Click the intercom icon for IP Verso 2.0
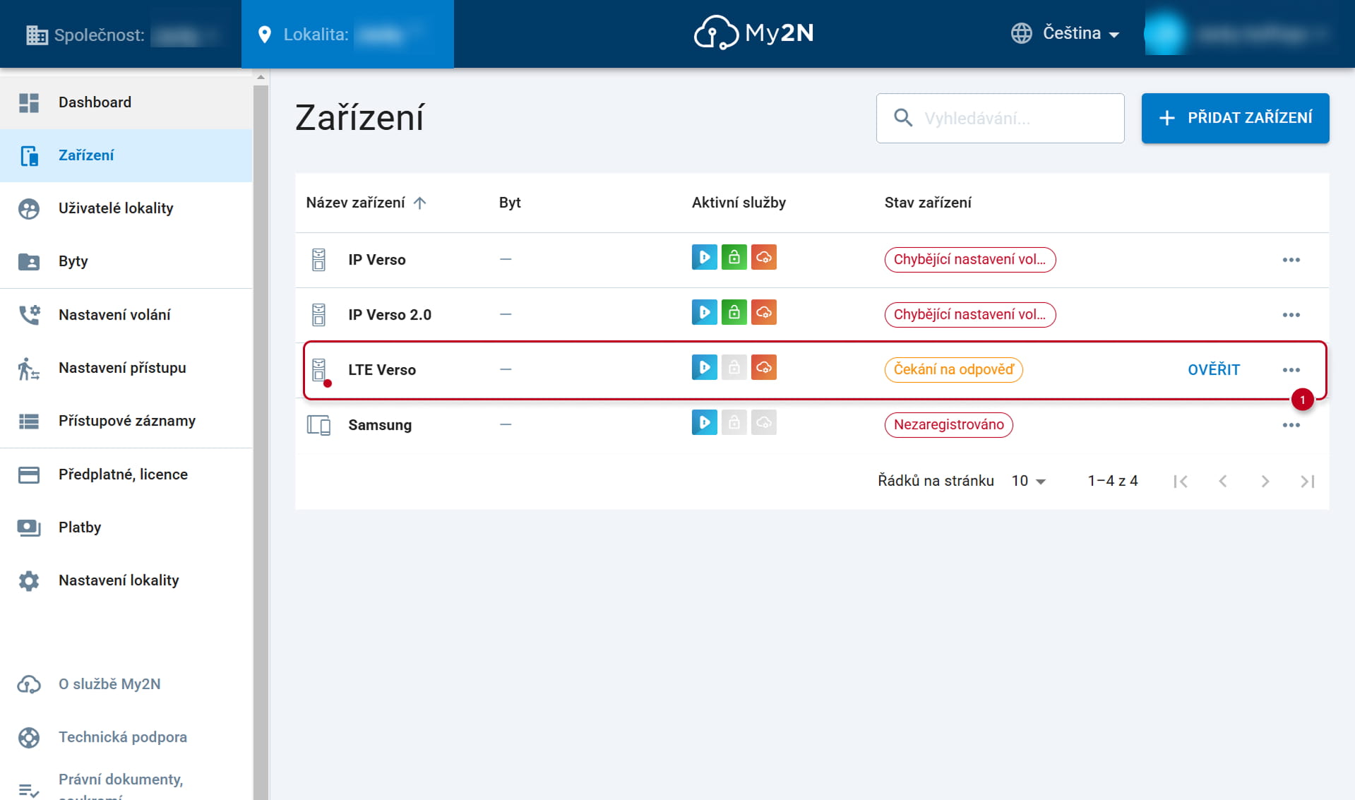This screenshot has height=800, width=1355. coord(319,315)
